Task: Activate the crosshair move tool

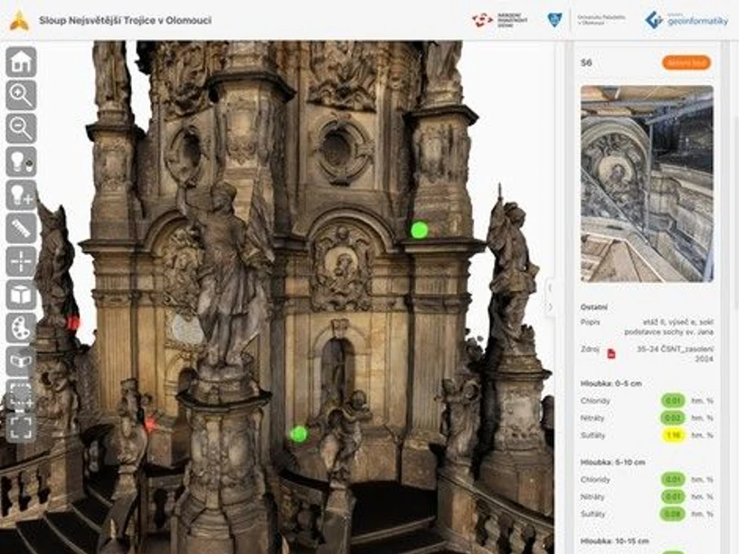Action: pos(21,261)
